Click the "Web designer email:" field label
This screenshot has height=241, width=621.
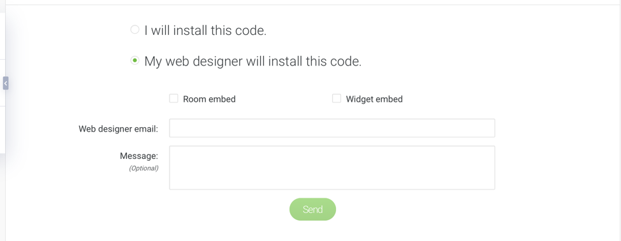[119, 129]
